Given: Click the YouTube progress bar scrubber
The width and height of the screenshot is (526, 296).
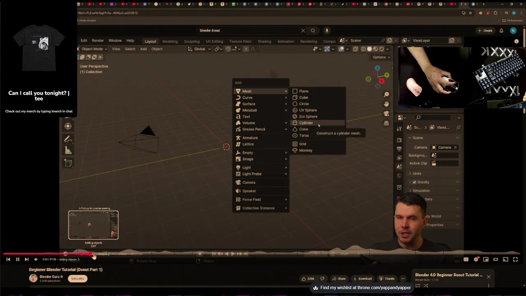Looking at the screenshot, I should 91,254.
